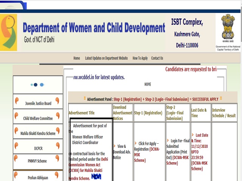Click the Last Date & Time header
This screenshot has height=181, width=242.
[x=199, y=113]
